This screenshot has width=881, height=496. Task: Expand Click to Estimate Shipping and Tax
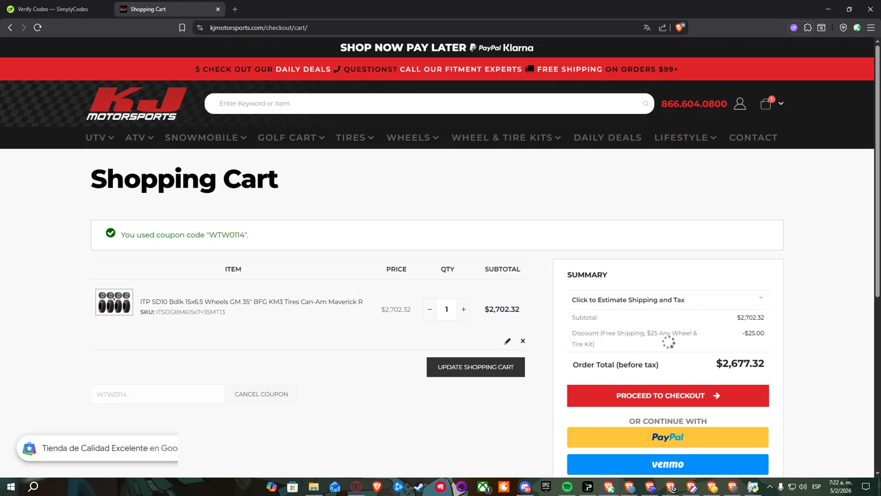tap(668, 300)
